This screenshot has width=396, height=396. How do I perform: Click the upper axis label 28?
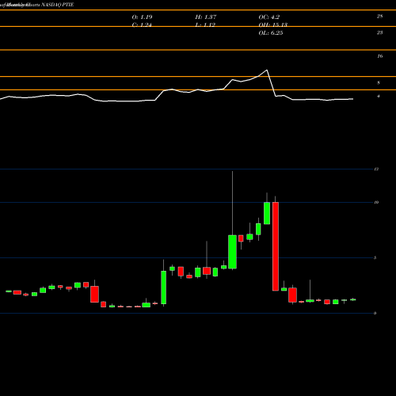click(x=379, y=17)
